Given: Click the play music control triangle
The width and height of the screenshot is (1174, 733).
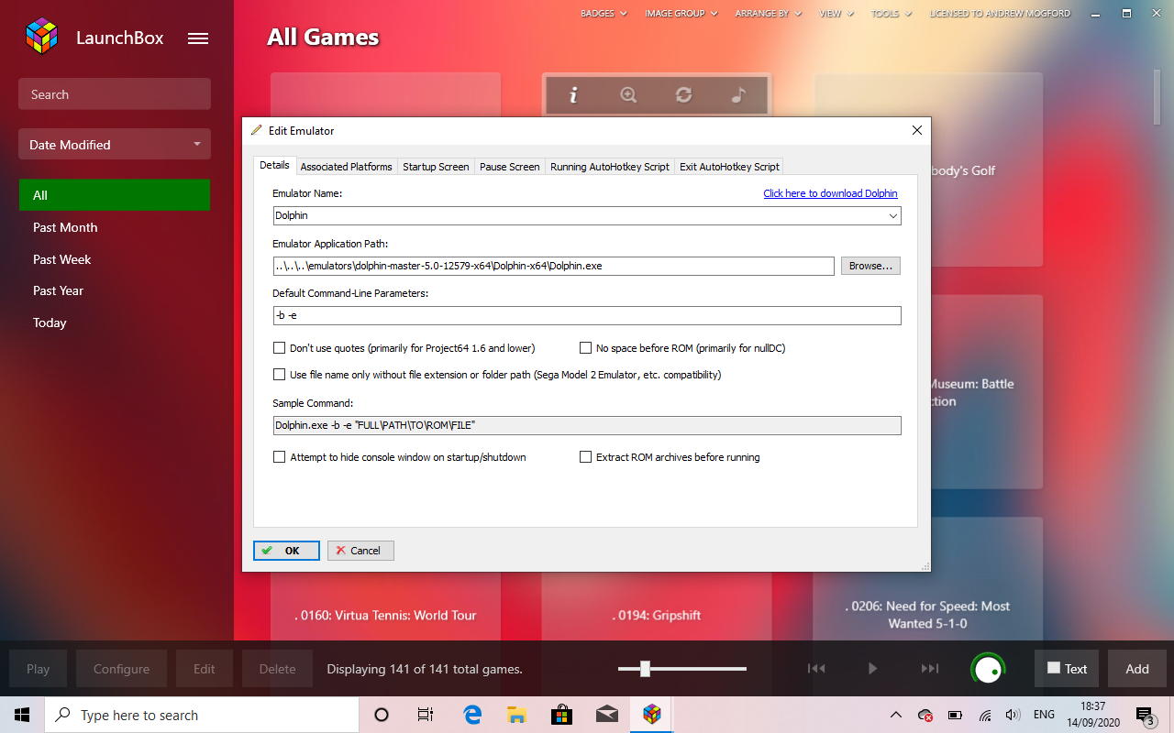Looking at the screenshot, I should 873,669.
